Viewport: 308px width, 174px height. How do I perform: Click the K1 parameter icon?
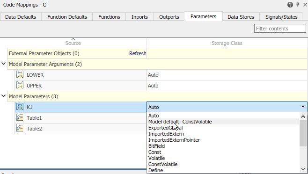pos(20,107)
